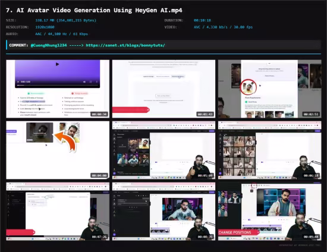This screenshot has width=327, height=252.
Task: Open the thumbnail stamped 00:00:34
Action: 58,89
